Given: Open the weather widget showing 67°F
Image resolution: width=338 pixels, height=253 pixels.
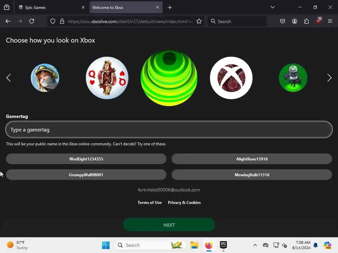Looking at the screenshot, I should pyautogui.click(x=17, y=245).
